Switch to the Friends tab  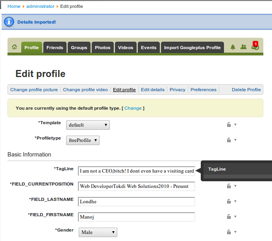tap(55, 48)
